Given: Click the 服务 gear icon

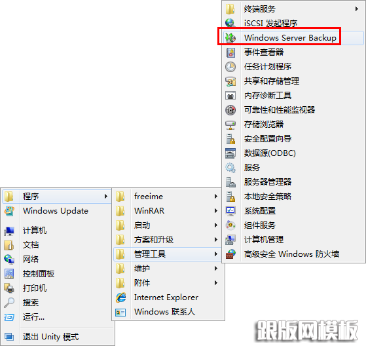Looking at the screenshot, I should point(230,168).
